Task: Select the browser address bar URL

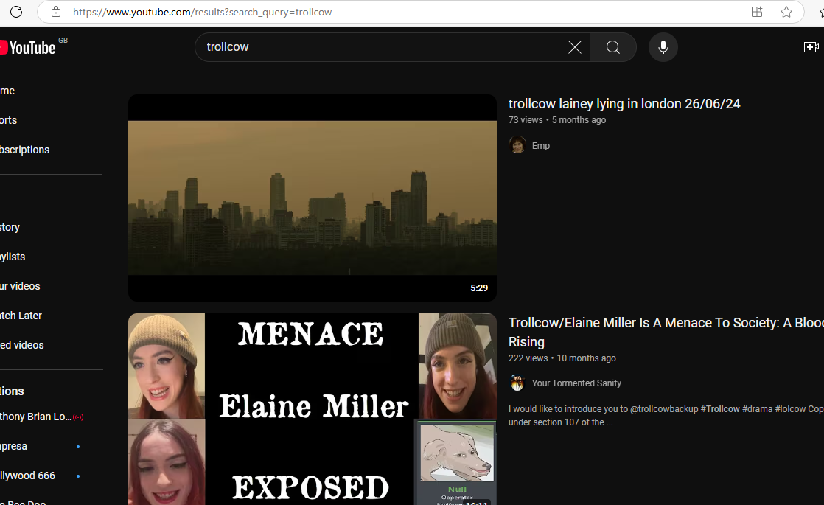Action: (203, 12)
